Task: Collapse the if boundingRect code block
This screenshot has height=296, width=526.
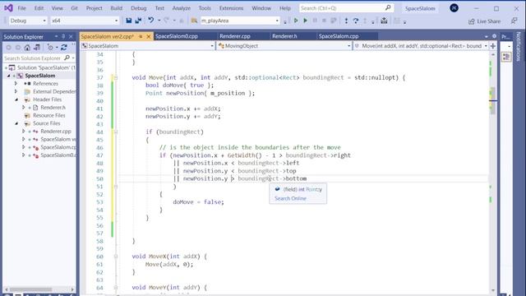Action: tap(116, 132)
